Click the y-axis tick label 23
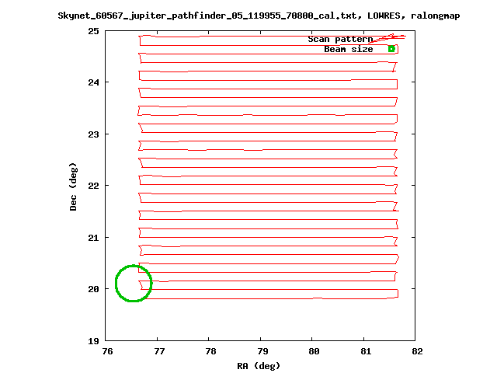Screen dimensions: 497x373 coord(93,134)
